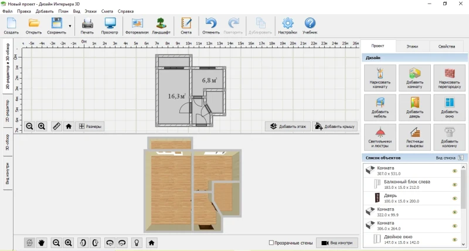Open the Просмотр monitor icon
Screen dimensions: 469x251
coord(110,26)
